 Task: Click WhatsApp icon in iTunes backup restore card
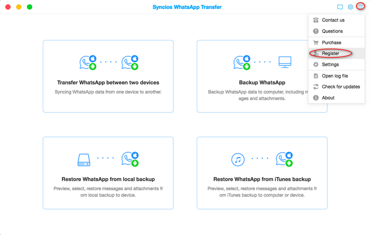coord(284,159)
